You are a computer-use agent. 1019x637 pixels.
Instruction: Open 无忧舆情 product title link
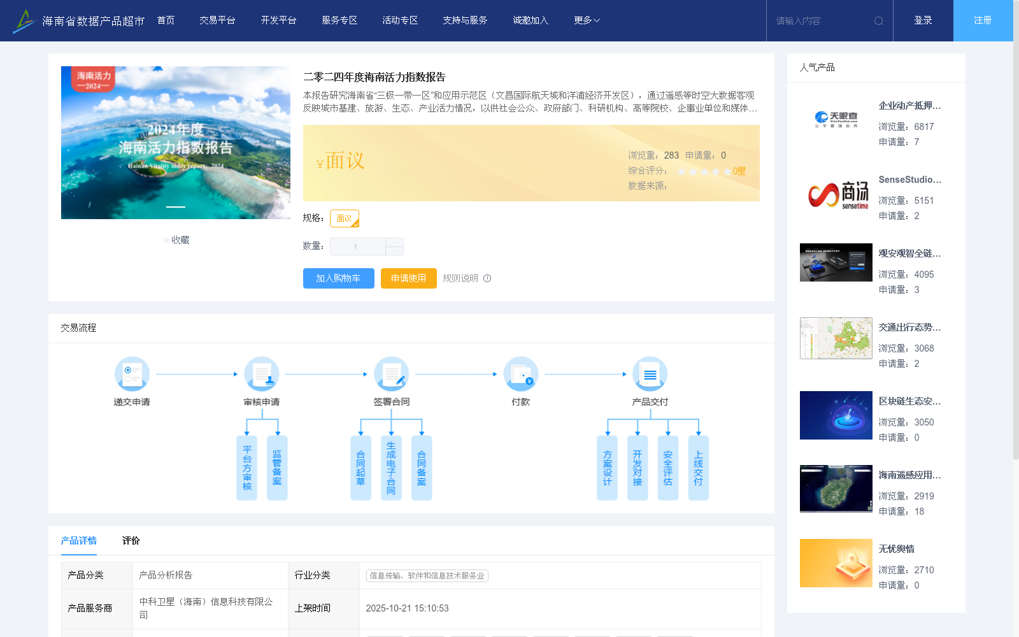tap(897, 549)
